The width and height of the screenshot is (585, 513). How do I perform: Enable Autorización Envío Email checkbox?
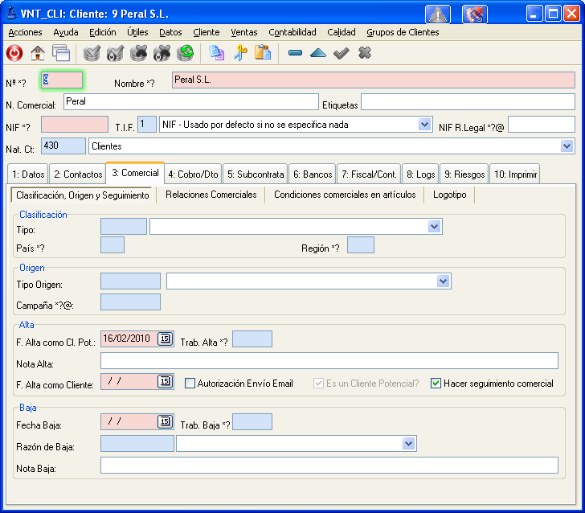click(x=190, y=384)
